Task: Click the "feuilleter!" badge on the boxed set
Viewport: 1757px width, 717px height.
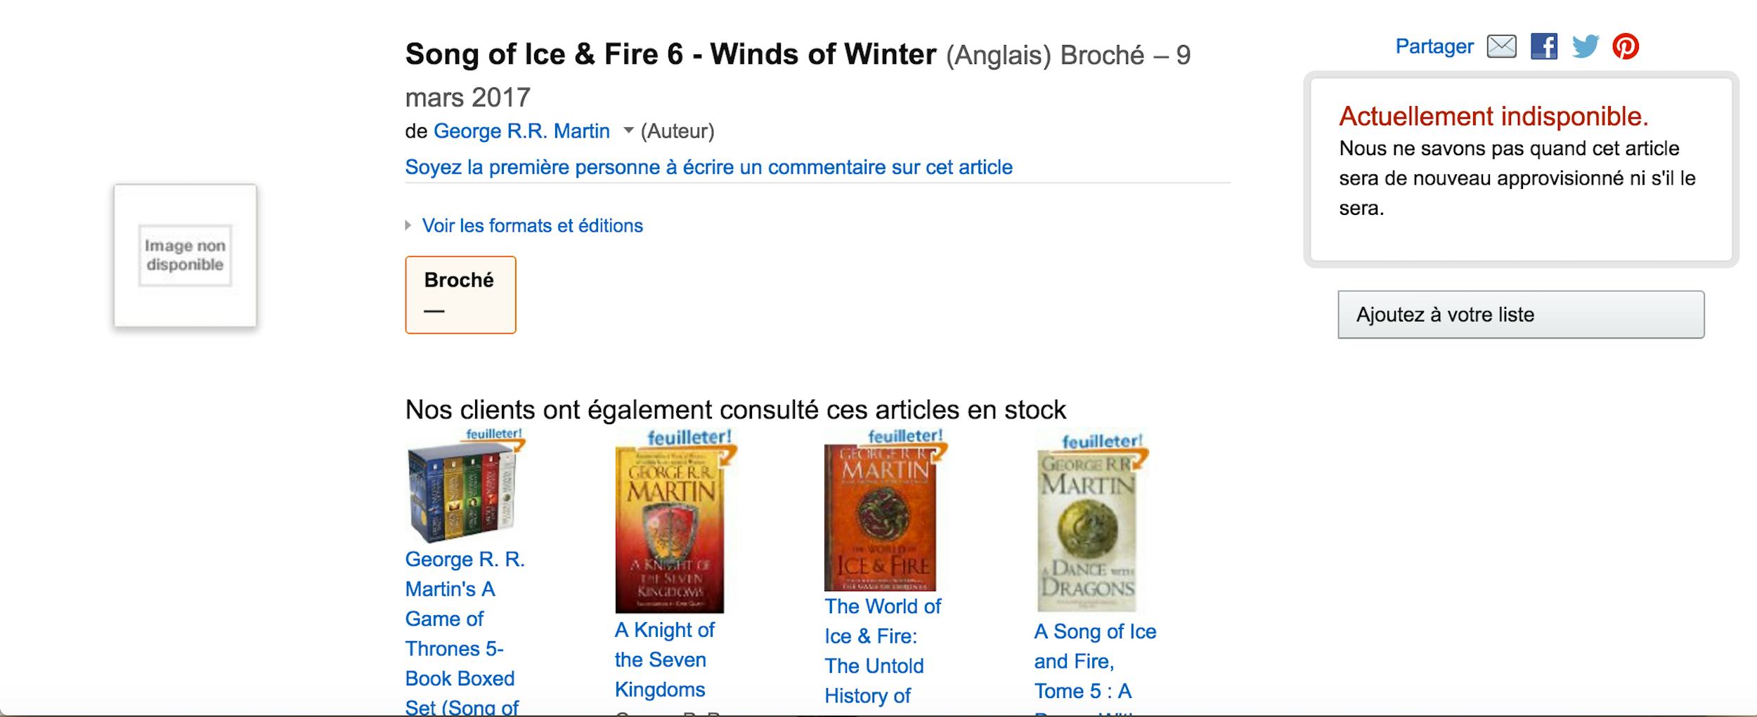Action: tap(494, 434)
